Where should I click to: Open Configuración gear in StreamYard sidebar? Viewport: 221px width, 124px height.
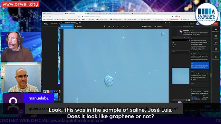pyautogui.click(x=215, y=58)
